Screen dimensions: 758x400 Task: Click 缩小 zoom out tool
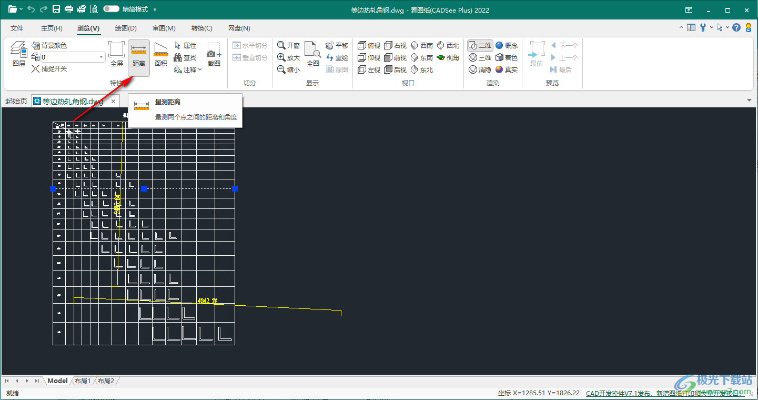click(289, 69)
